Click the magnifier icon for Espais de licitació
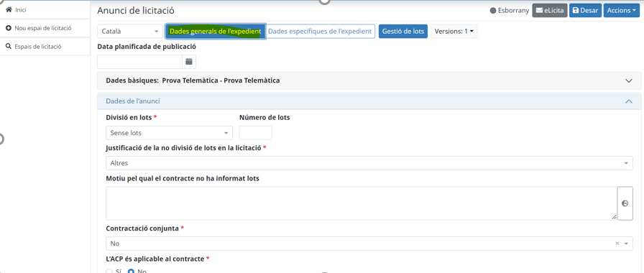 pos(8,47)
